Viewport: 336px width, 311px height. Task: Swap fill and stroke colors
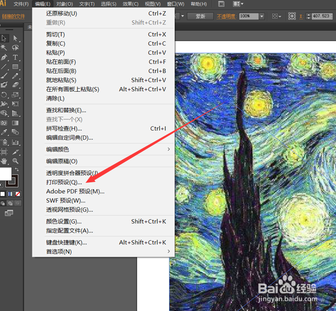[x=17, y=170]
